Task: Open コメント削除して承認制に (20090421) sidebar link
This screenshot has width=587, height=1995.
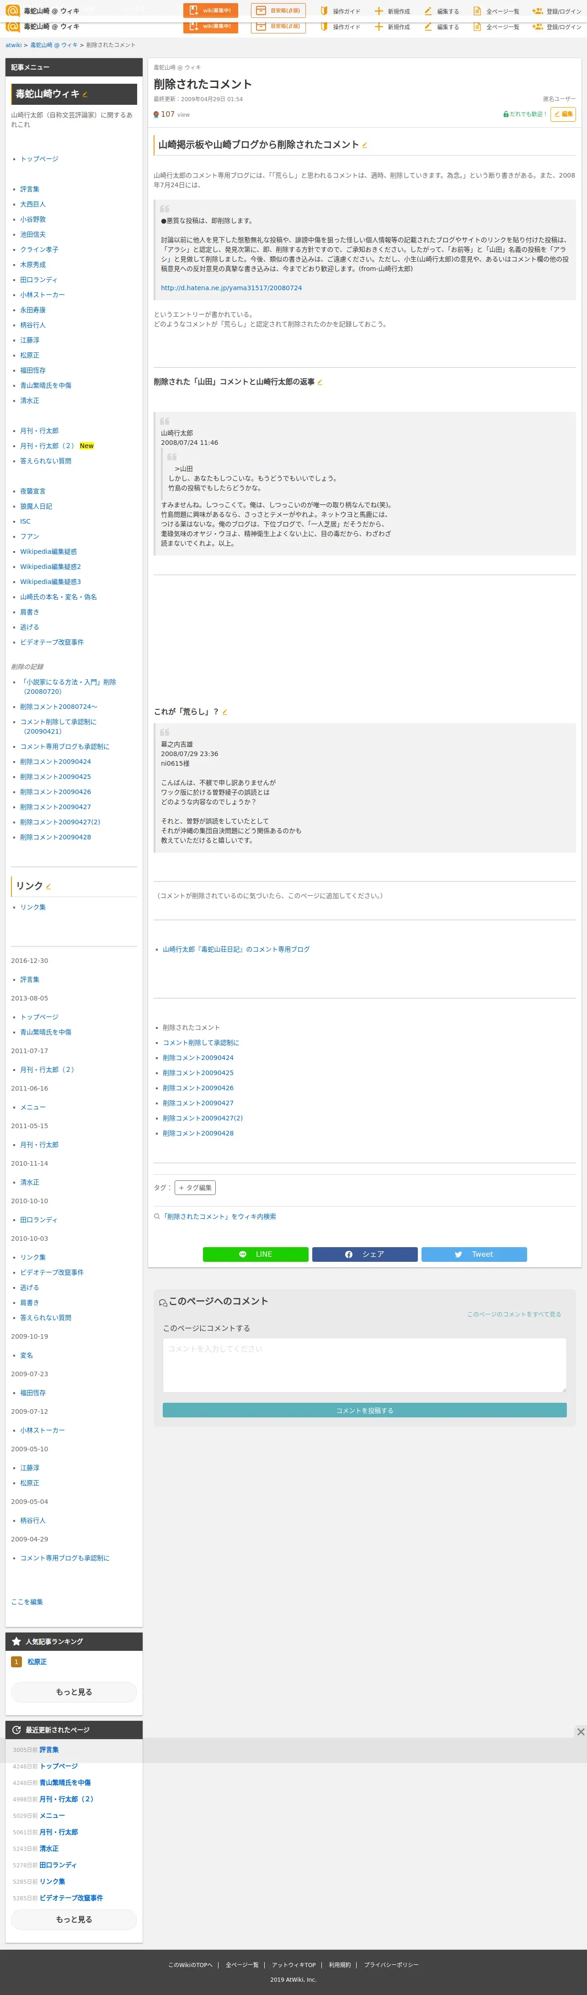Action: [x=58, y=726]
